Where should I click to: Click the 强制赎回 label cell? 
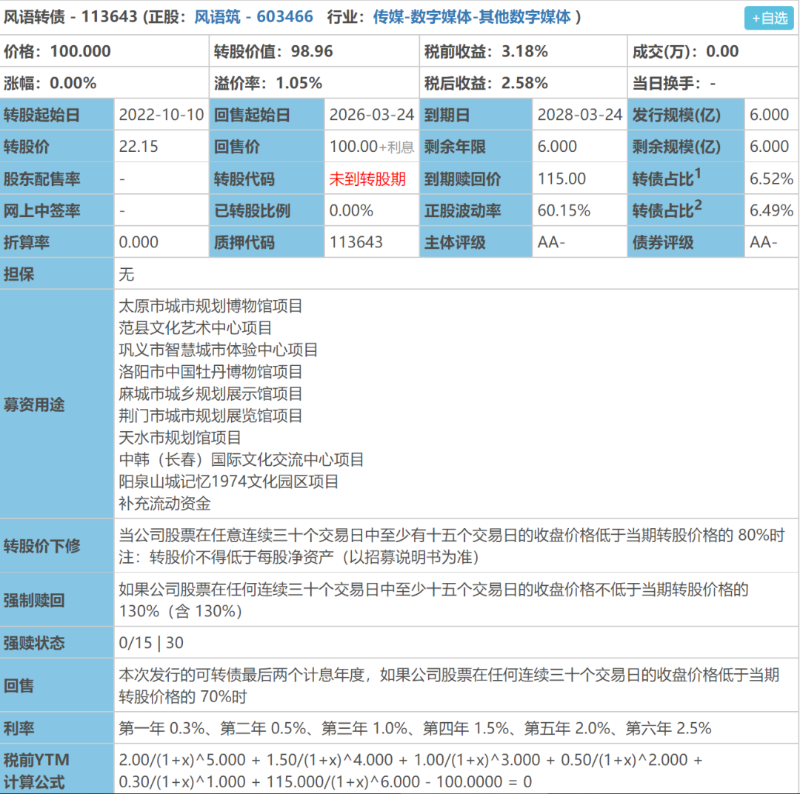click(56, 600)
